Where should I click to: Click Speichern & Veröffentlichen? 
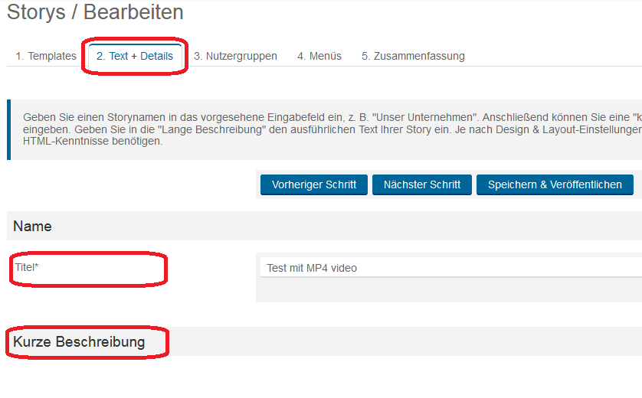coord(555,184)
